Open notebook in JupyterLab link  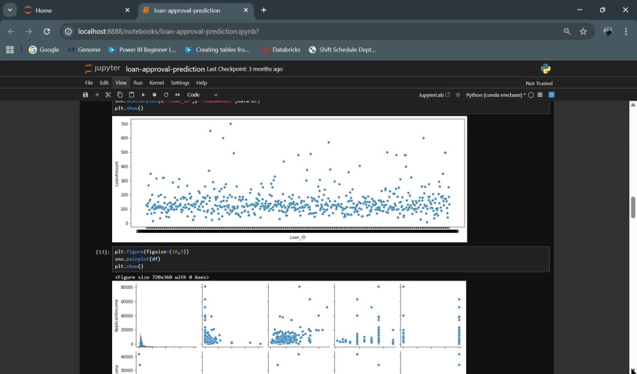(434, 95)
